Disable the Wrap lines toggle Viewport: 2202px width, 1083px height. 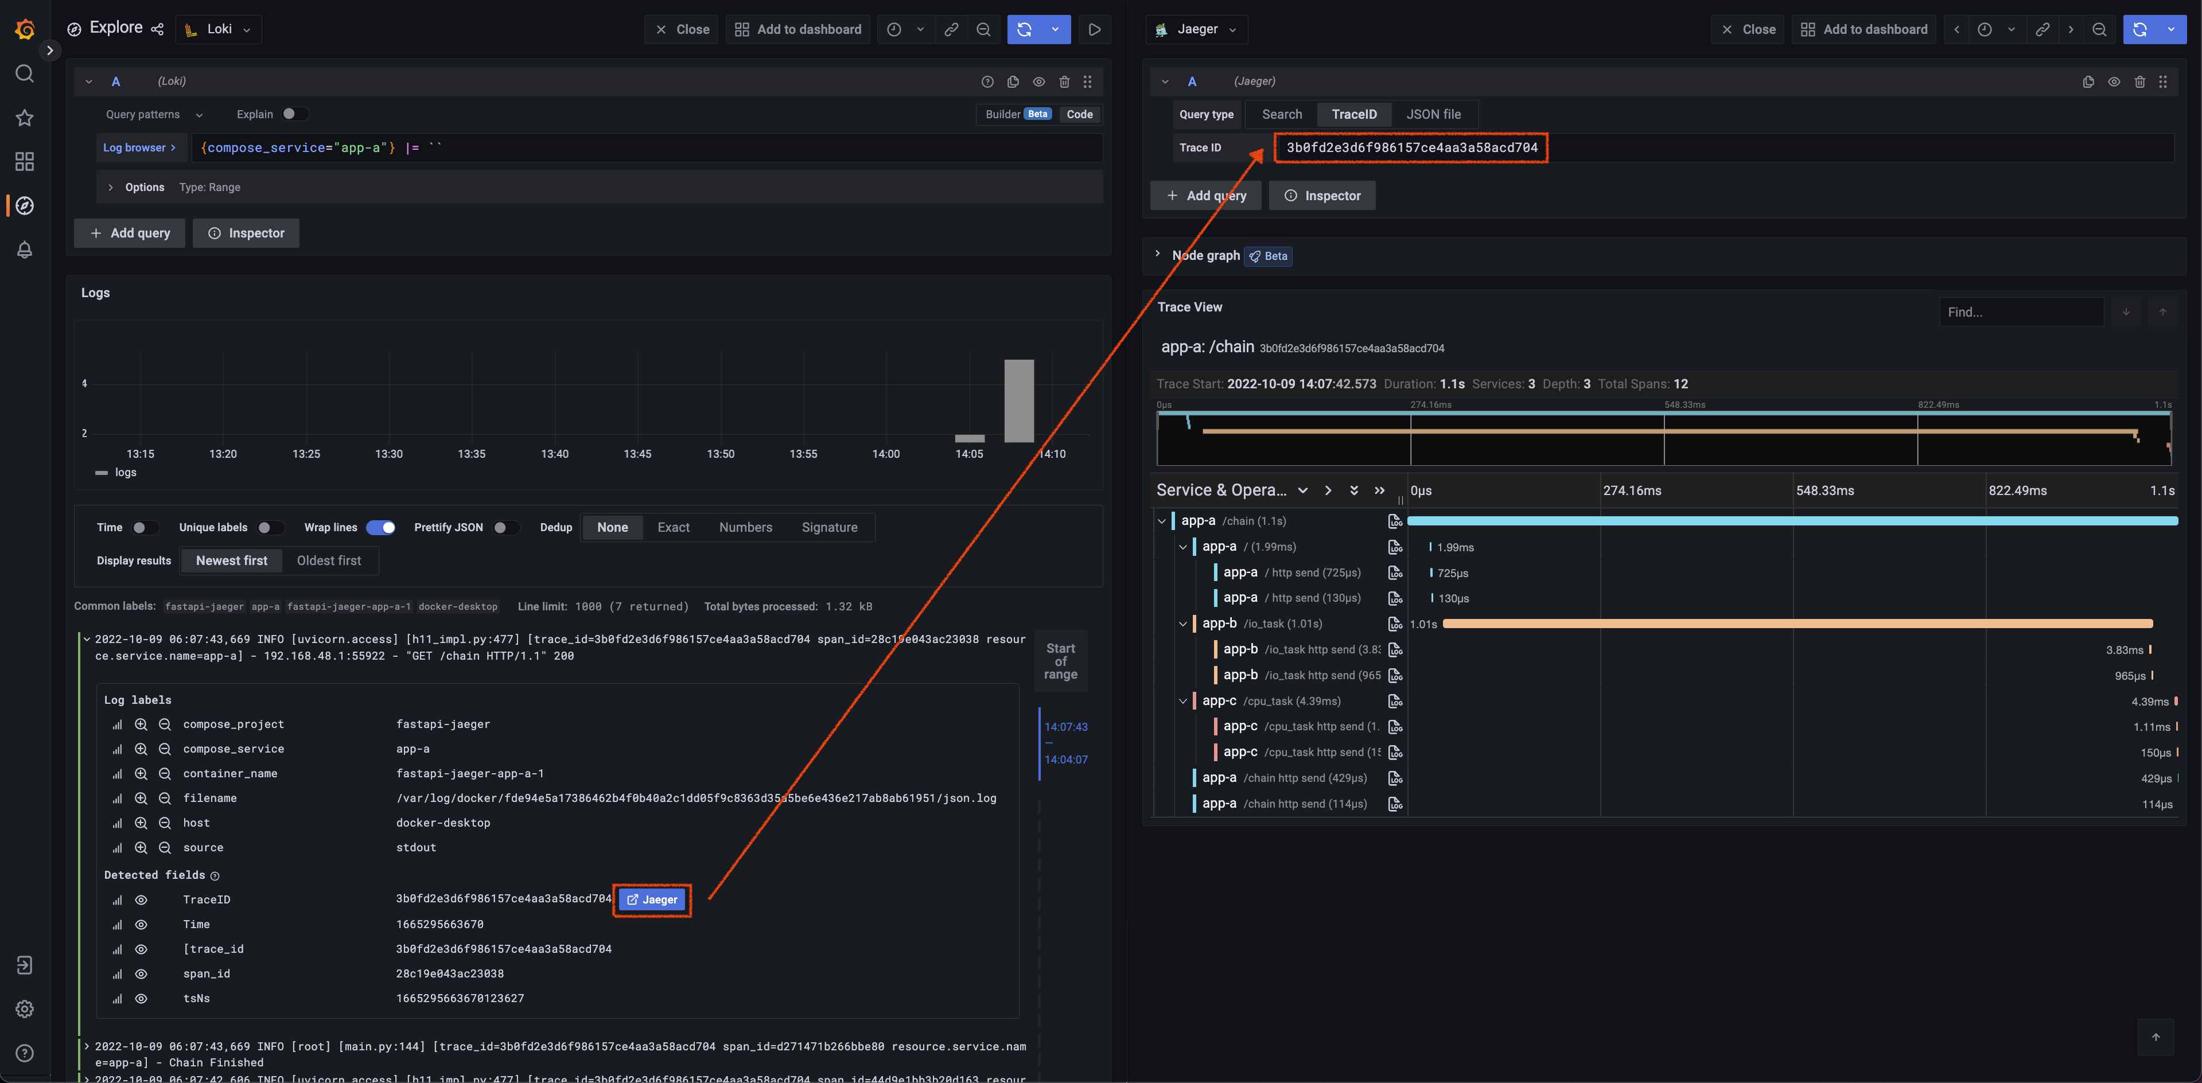point(380,527)
